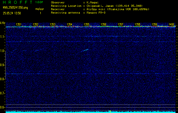Click the Observer field label
This screenshot has height=113, width=178.
(x=58, y=2)
